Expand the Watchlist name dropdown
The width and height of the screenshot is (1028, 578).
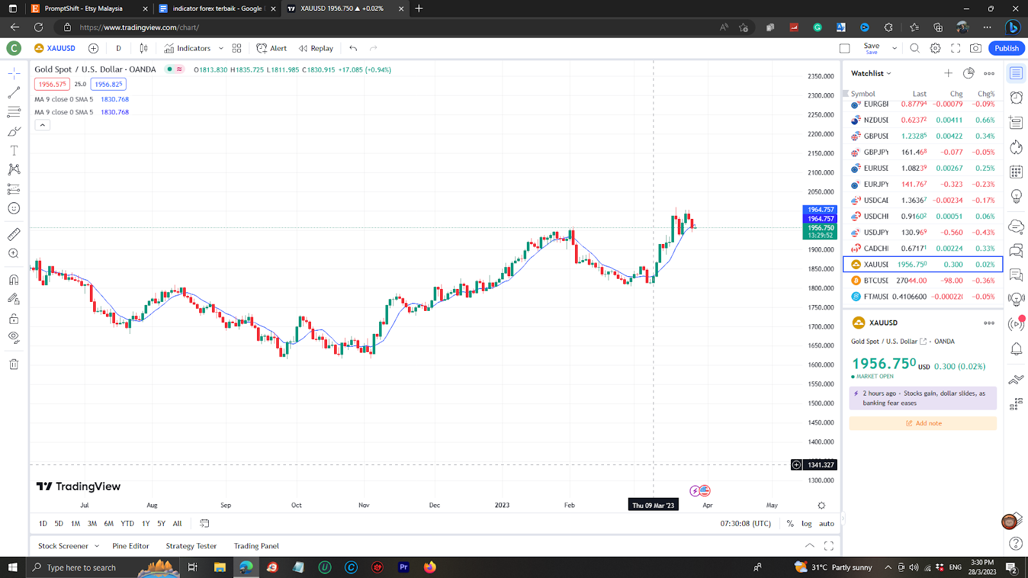click(x=871, y=73)
